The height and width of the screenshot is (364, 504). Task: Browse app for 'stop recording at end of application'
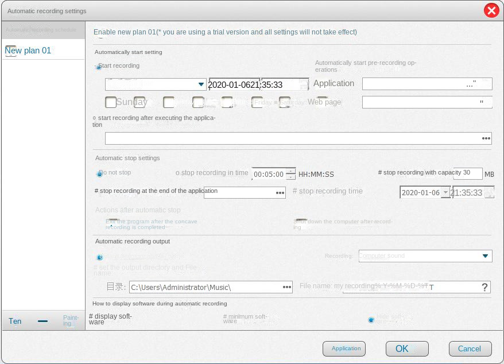click(x=280, y=192)
